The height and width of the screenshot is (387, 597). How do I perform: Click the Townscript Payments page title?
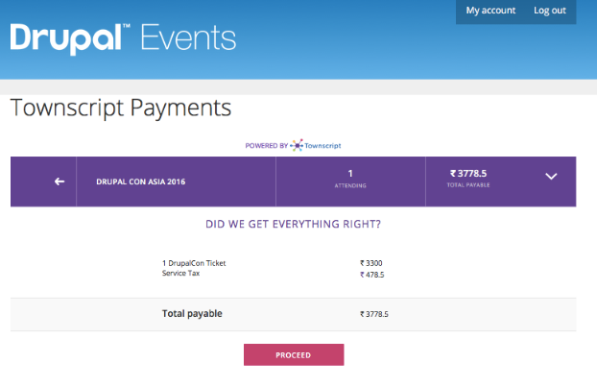click(x=121, y=108)
